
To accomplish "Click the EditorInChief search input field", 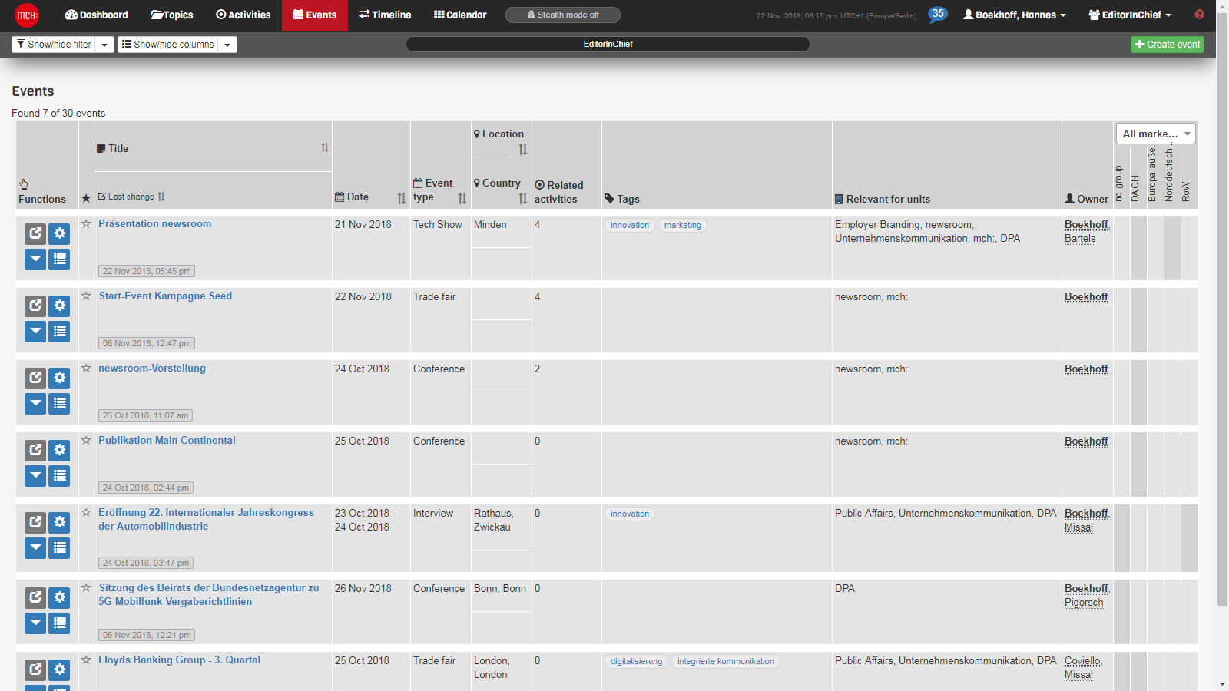I will (608, 44).
